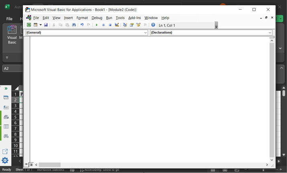Click the VBA icon left of File
The height and width of the screenshot is (173, 287).
point(28,18)
